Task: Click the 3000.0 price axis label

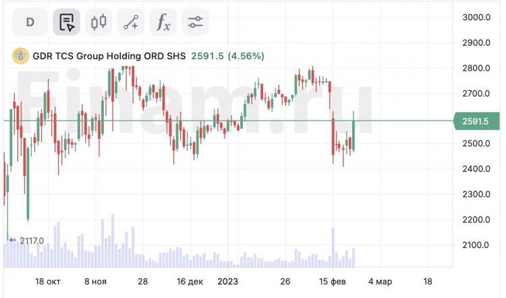Action: [x=476, y=18]
